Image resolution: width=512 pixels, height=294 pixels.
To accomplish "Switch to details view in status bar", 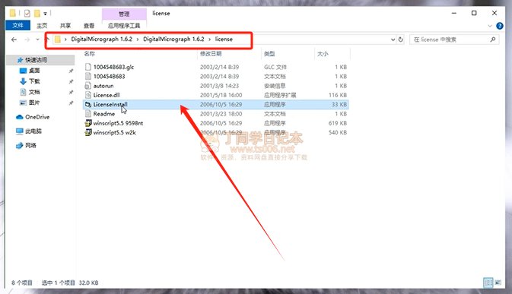I will [x=488, y=283].
